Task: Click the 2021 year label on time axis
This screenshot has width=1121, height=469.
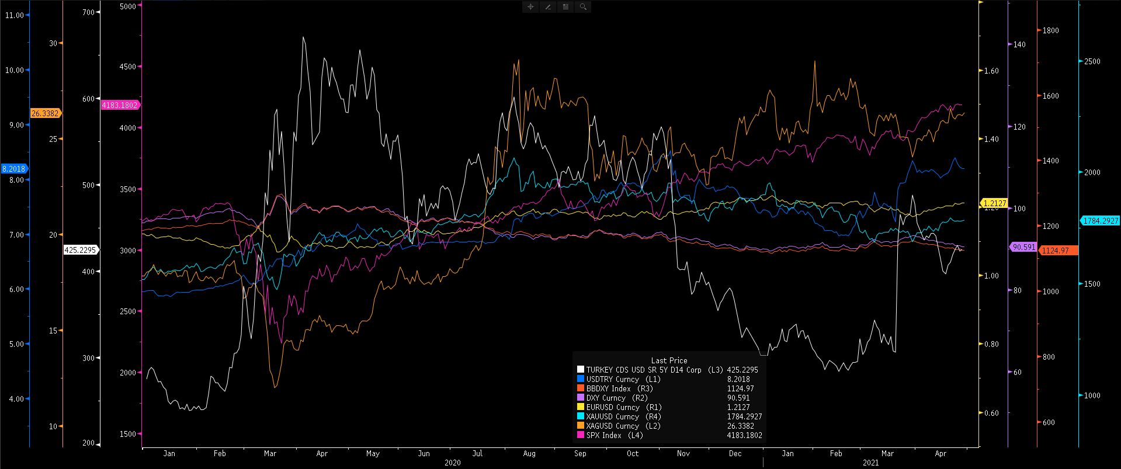Action: point(870,463)
